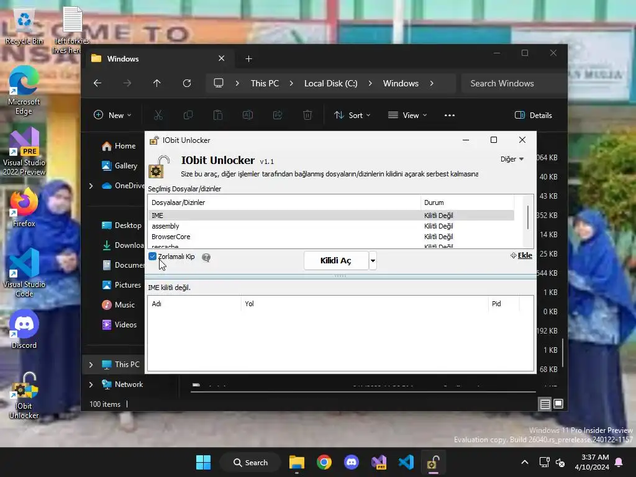The height and width of the screenshot is (477, 636).
Task: Click the Adı column header
Action: click(194, 303)
